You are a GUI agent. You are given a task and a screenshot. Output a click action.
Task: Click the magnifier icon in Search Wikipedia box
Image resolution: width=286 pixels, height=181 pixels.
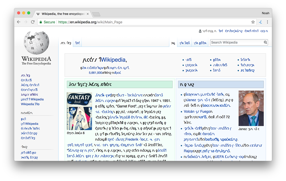click(265, 42)
